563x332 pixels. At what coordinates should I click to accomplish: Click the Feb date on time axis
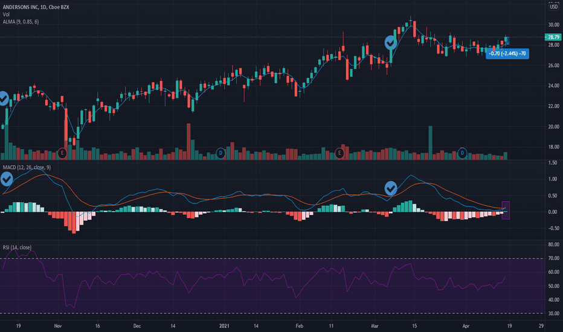pos(300,326)
